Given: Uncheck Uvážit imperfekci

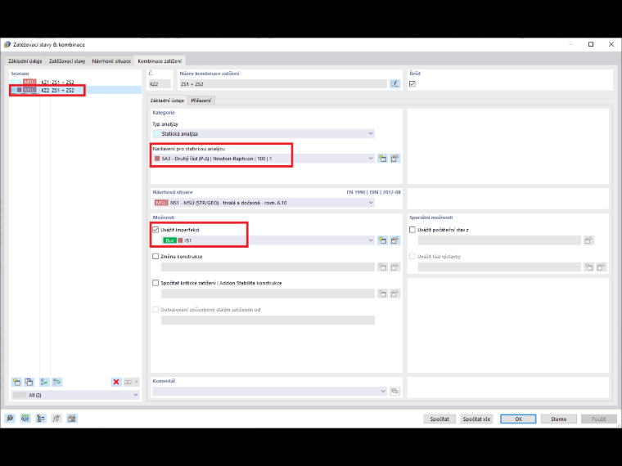Looking at the screenshot, I should click(x=155, y=230).
